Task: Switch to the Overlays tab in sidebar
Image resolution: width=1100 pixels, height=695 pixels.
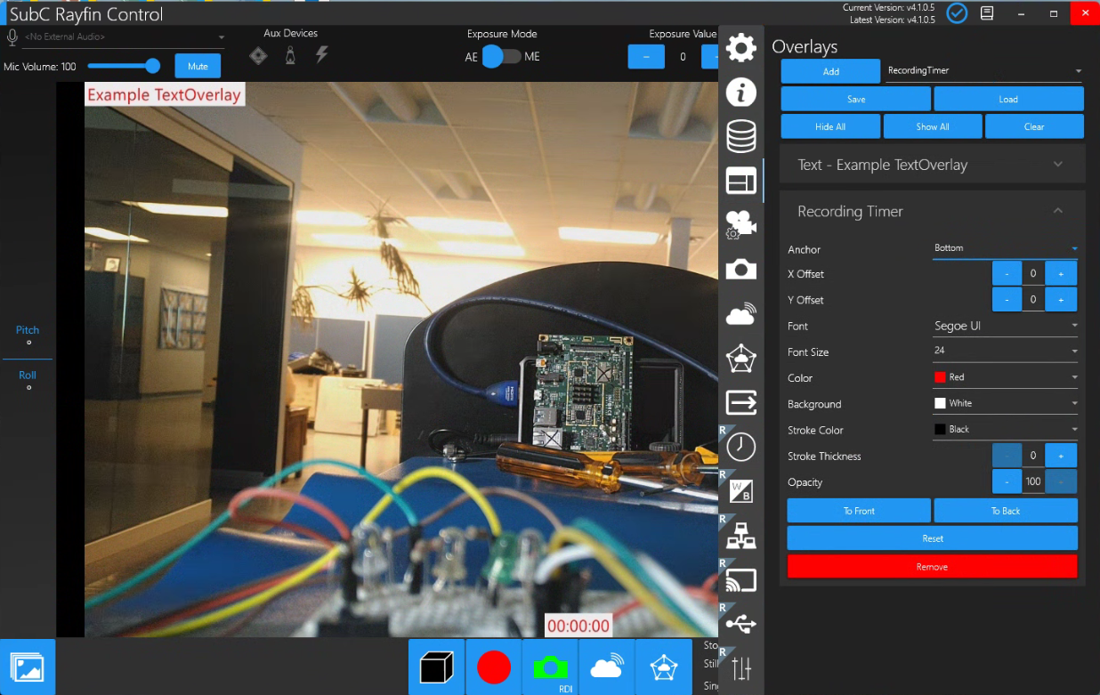Action: point(741,181)
